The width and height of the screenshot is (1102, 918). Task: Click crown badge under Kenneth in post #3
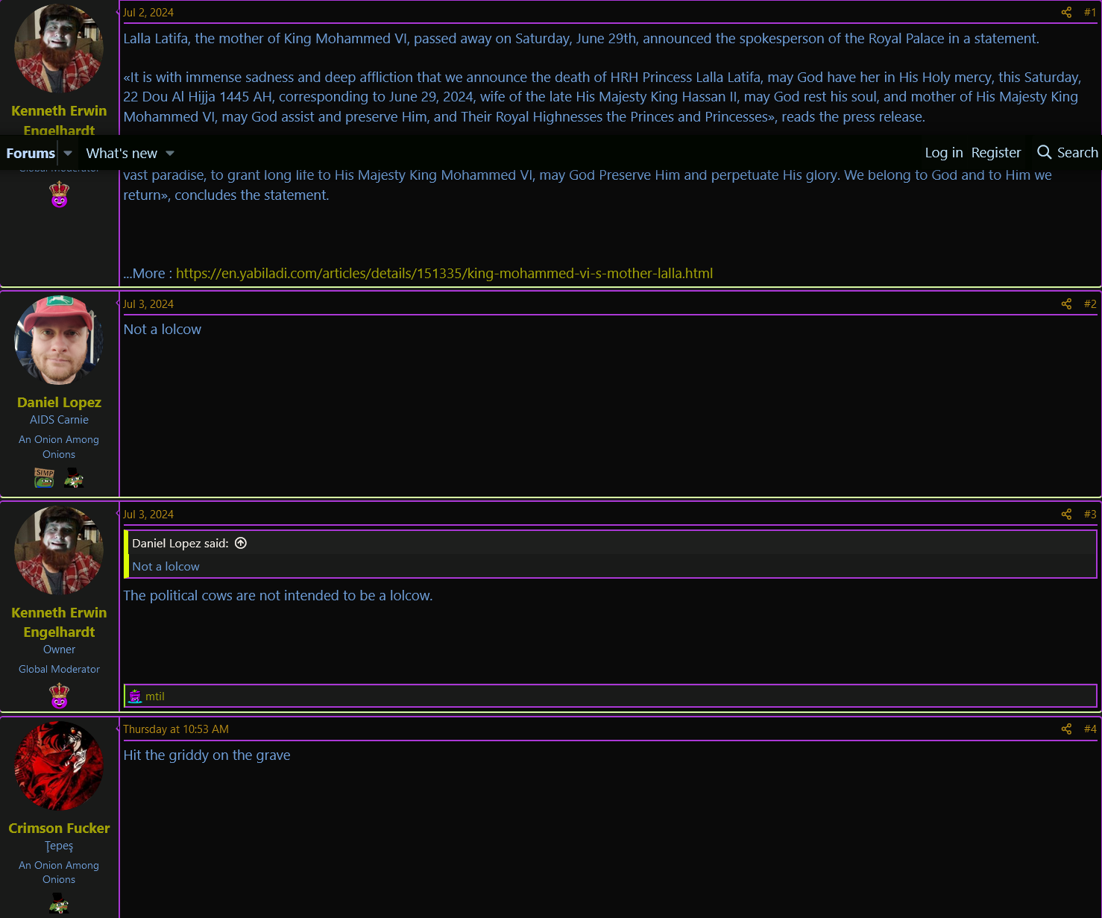pyautogui.click(x=59, y=696)
